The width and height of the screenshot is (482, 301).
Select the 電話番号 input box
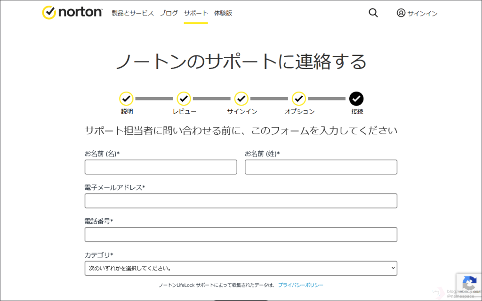[241, 235]
